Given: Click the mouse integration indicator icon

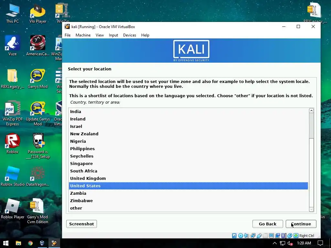Looking at the screenshot, I should [290, 235].
